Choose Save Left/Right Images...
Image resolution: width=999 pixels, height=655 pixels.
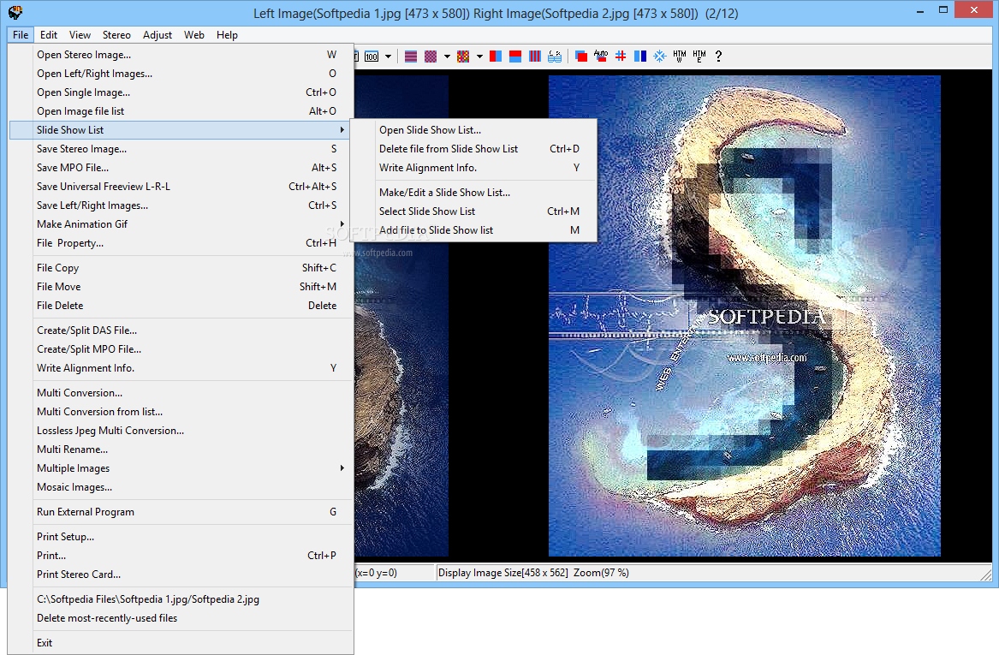[181, 205]
